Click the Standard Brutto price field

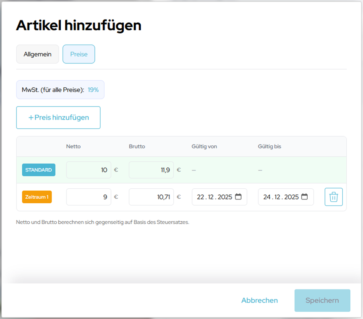pyautogui.click(x=151, y=170)
